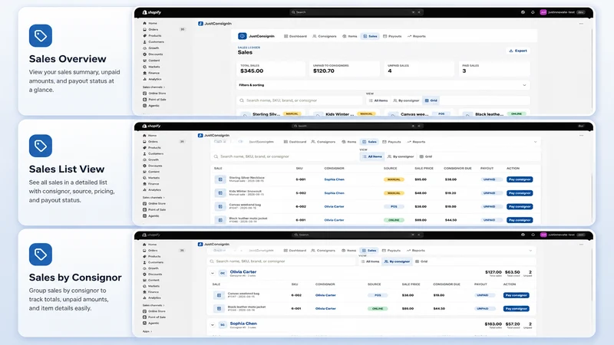Expand Sales channels in Sales by Consignor screenshot sidebar
Viewport: 614px width, 345px height.
pos(153,305)
